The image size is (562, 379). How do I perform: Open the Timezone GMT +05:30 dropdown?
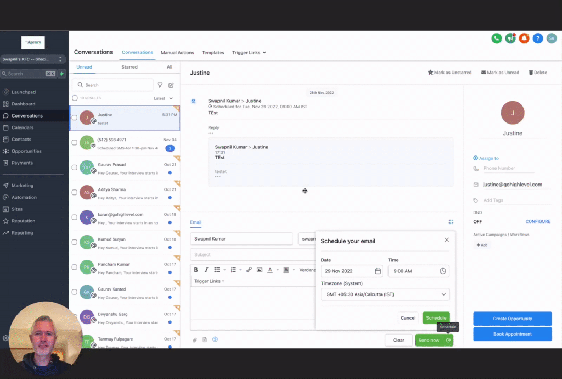pyautogui.click(x=385, y=294)
